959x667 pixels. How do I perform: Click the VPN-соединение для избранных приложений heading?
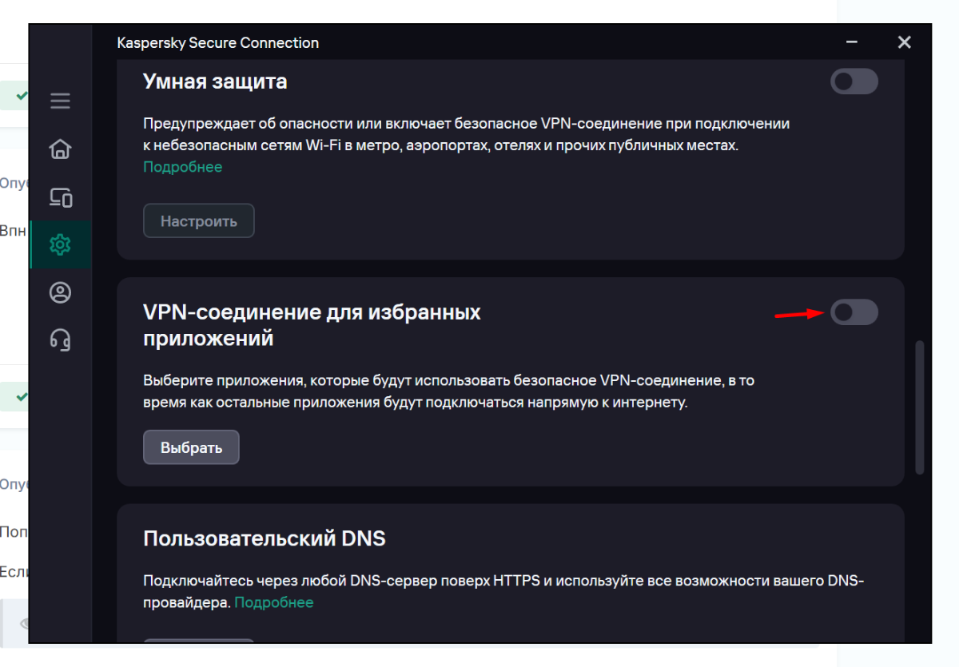point(312,325)
